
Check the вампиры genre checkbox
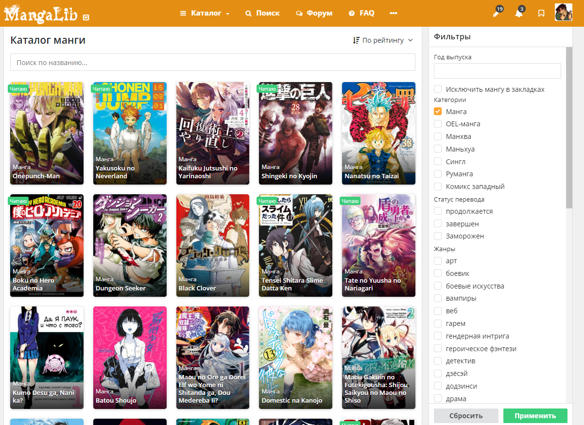[438, 298]
